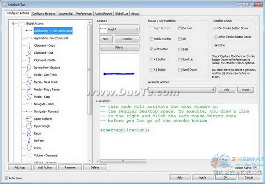Click the L gesture icon for Media - Last Track
This screenshot has height=184, width=265.
(29, 75)
